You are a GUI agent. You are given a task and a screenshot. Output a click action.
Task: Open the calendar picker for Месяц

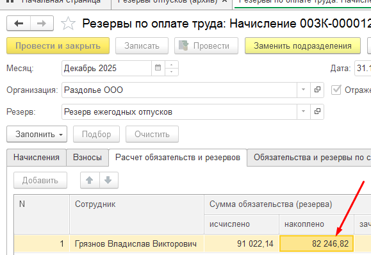click(x=158, y=68)
